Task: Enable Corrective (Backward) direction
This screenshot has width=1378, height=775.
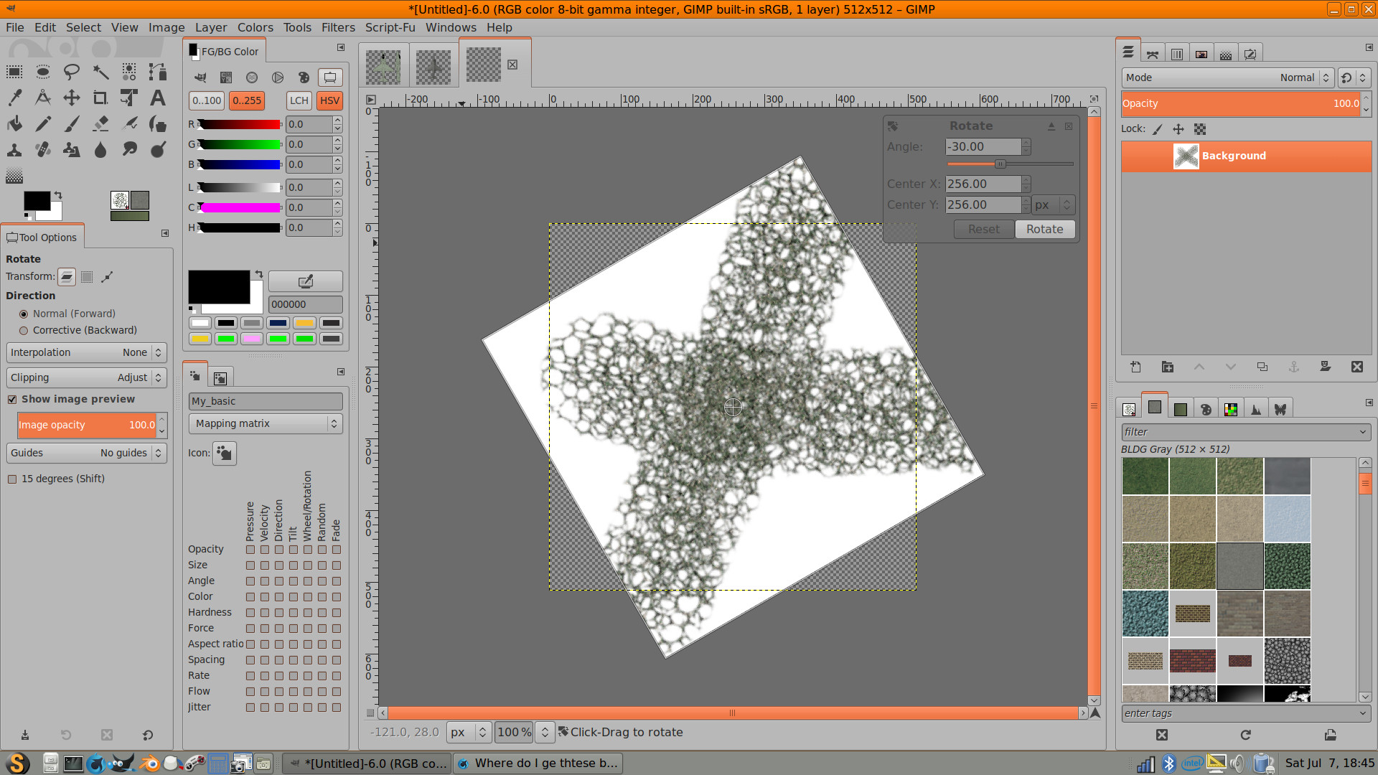Action: point(24,331)
